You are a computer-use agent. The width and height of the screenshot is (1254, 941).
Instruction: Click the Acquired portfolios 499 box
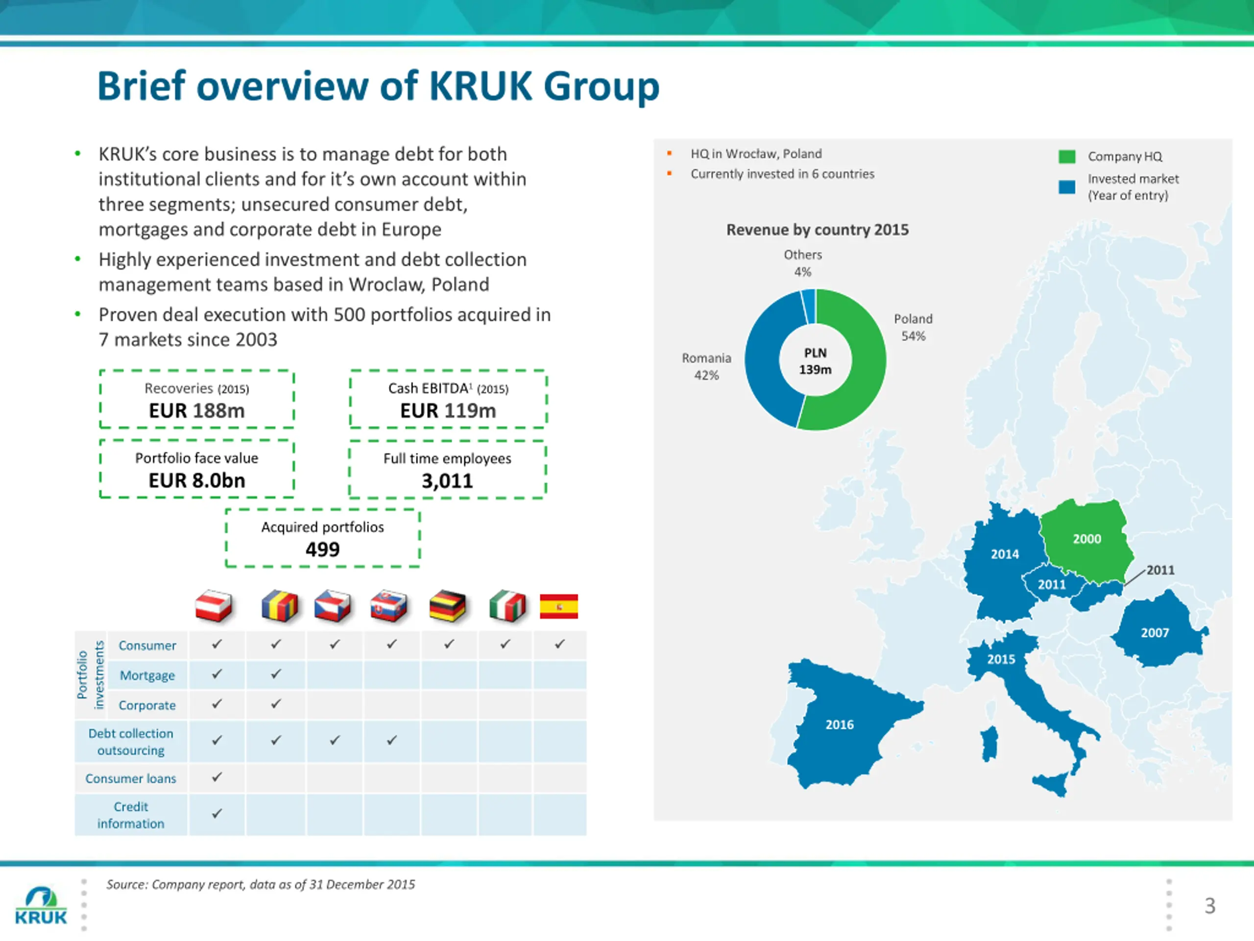[323, 538]
